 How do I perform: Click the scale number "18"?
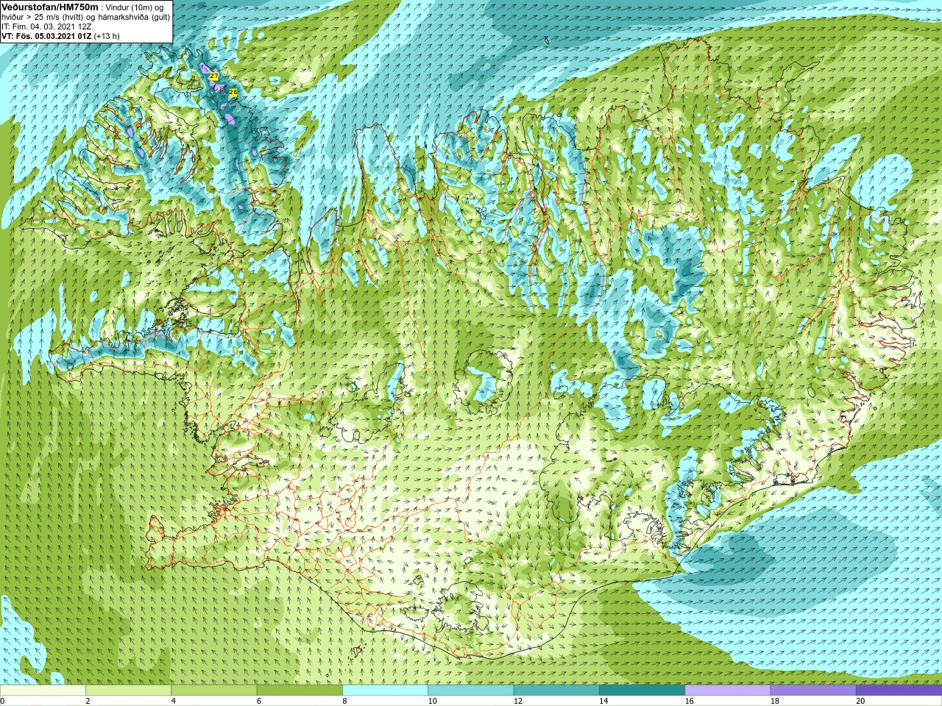774,701
